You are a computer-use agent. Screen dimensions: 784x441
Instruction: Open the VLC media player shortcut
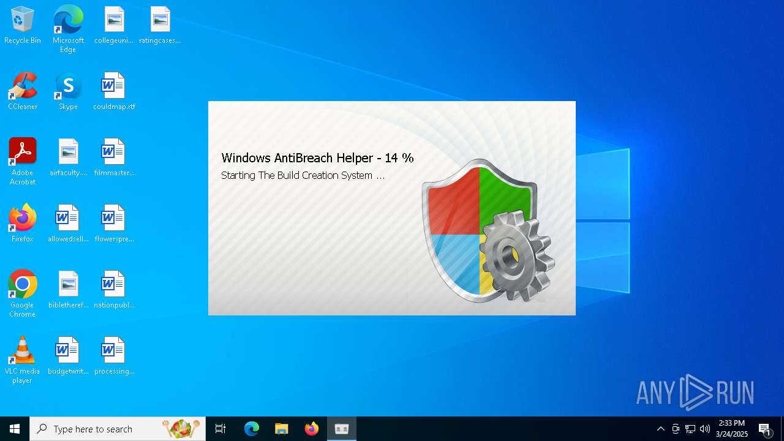point(23,360)
